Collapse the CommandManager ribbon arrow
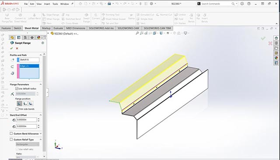 [276, 24]
